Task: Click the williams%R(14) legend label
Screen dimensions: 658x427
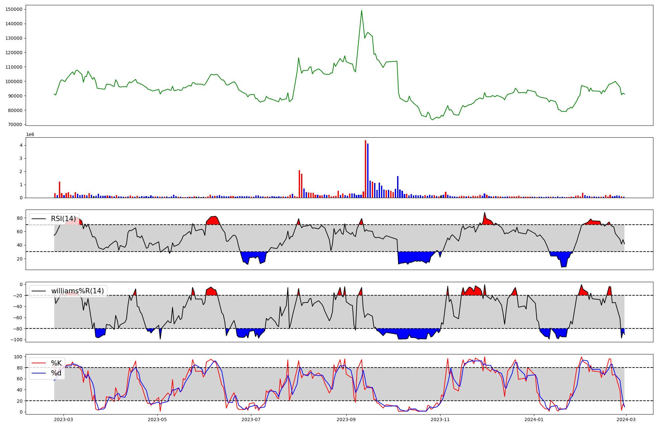Action: [77, 291]
